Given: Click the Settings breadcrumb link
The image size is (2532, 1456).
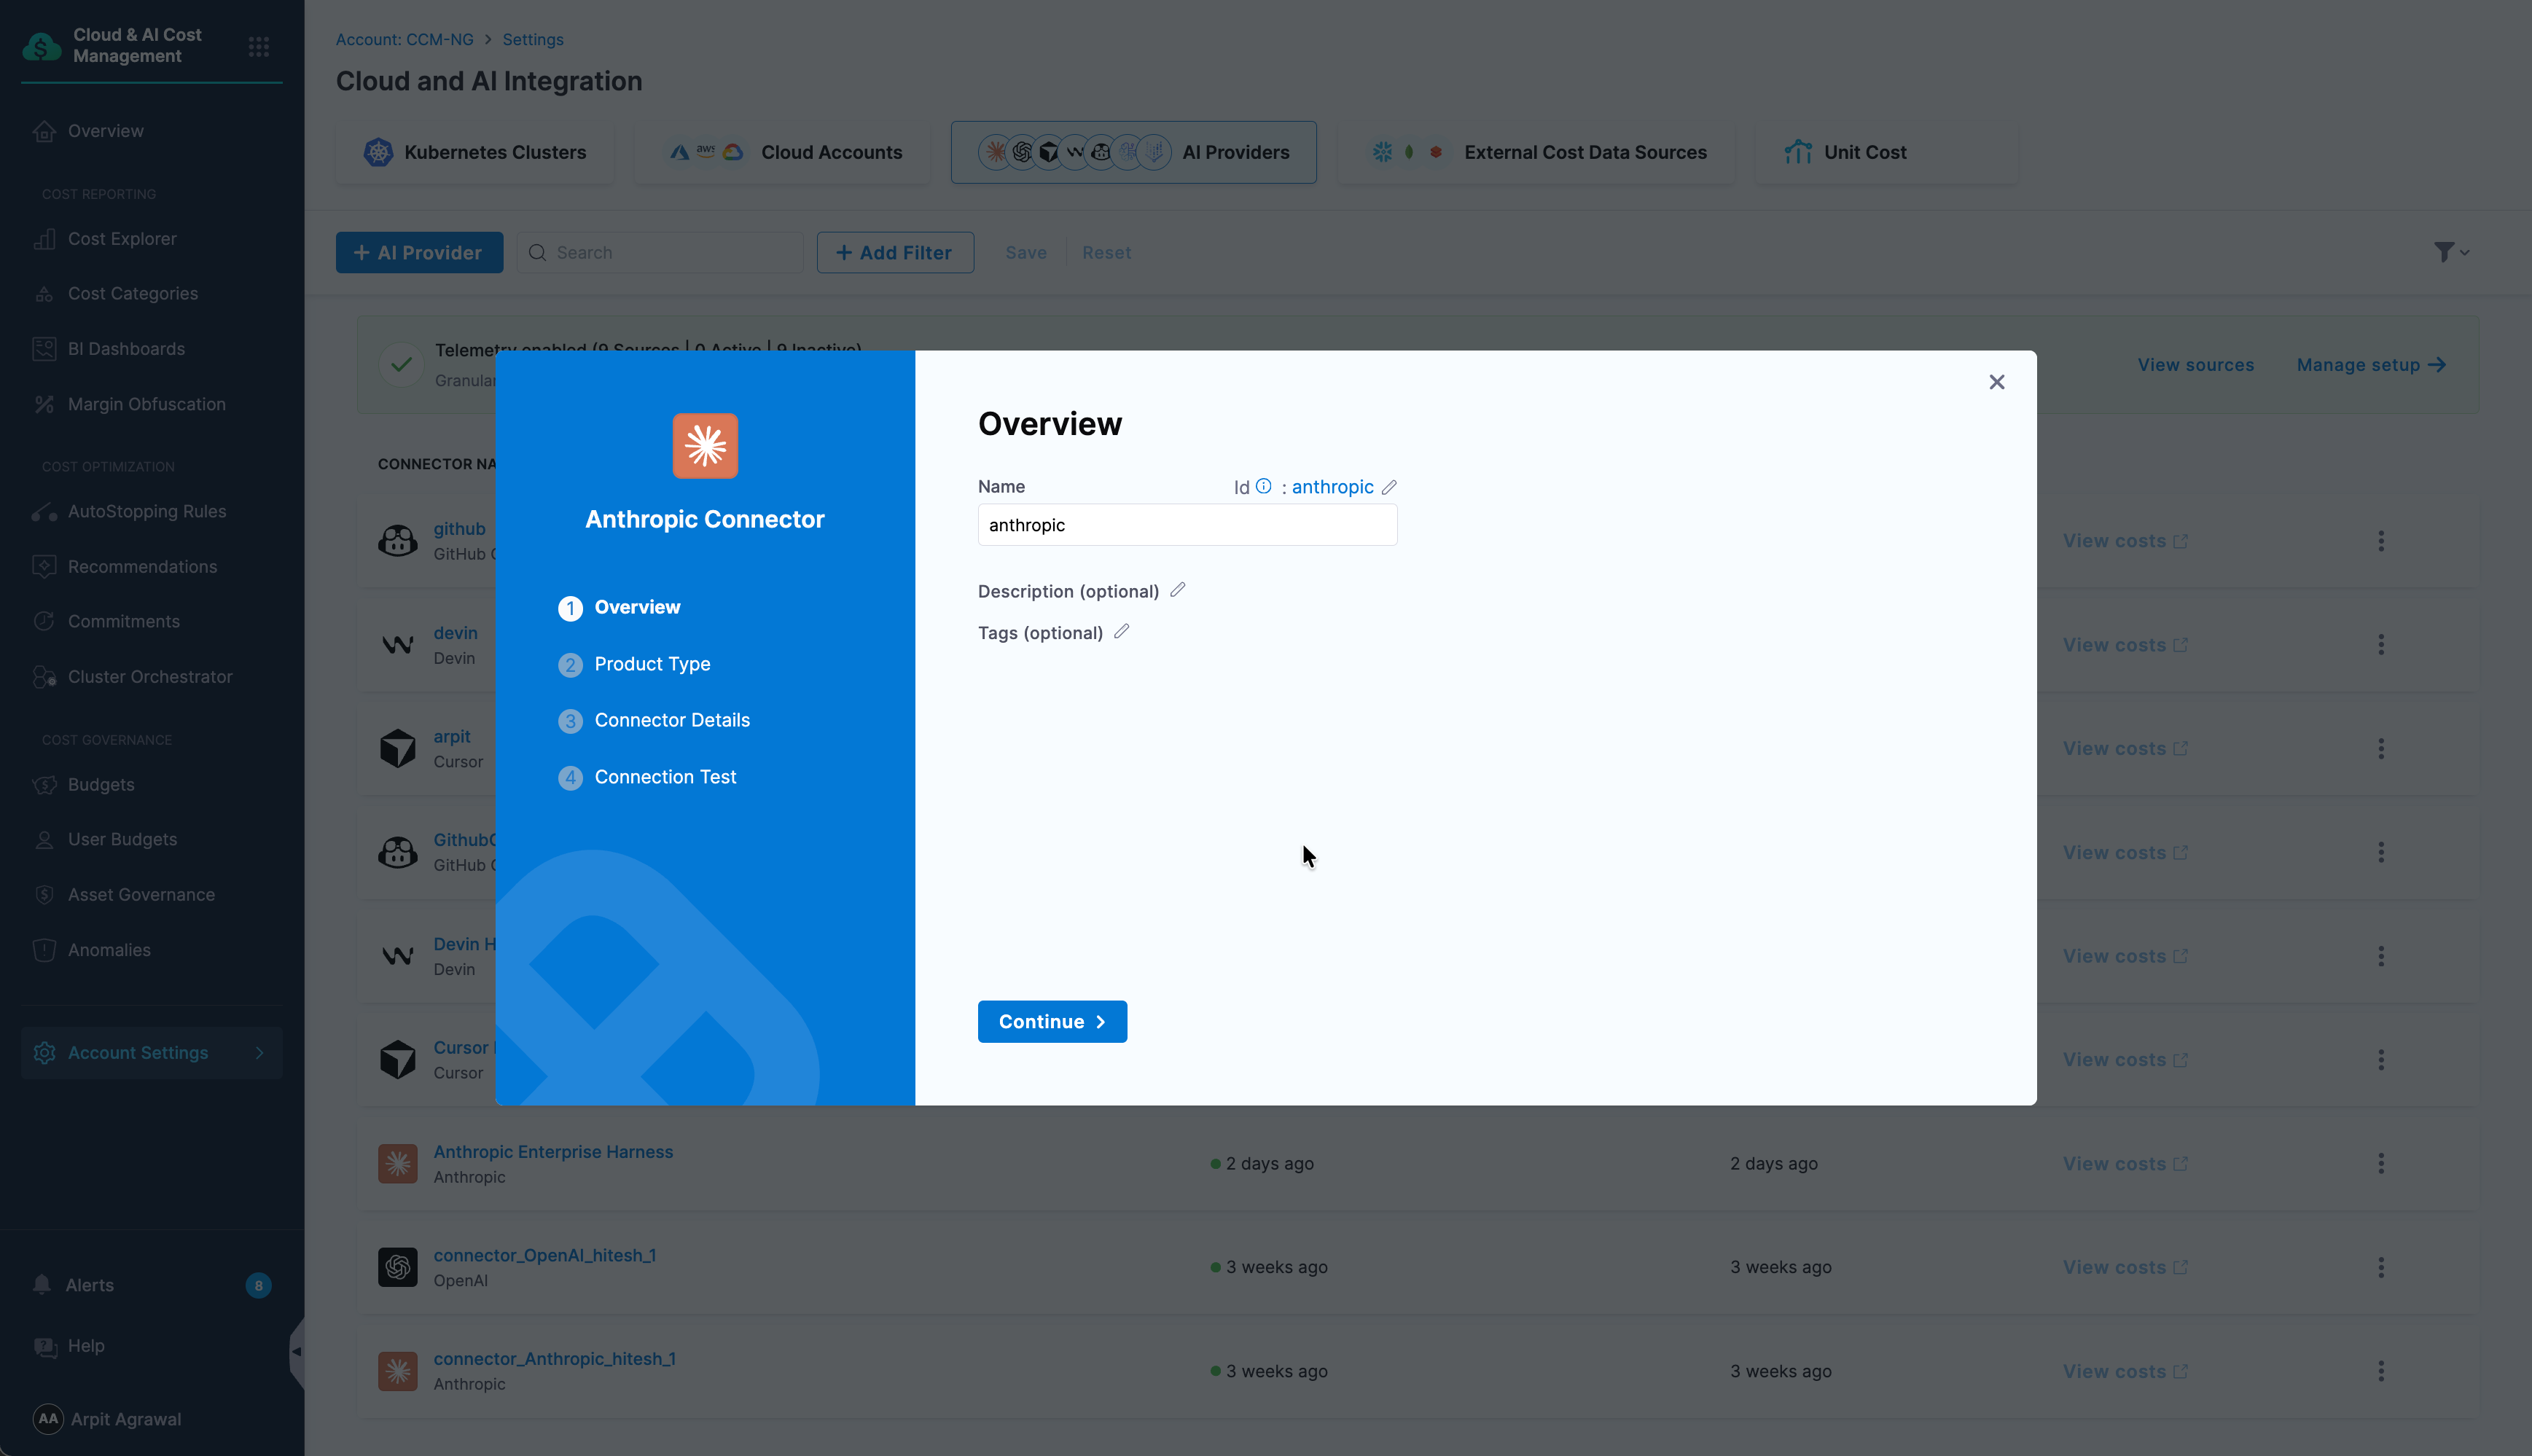Looking at the screenshot, I should pyautogui.click(x=533, y=39).
